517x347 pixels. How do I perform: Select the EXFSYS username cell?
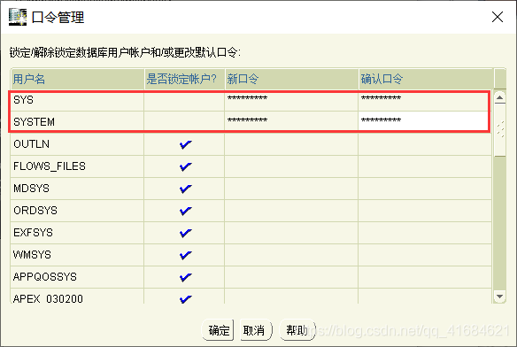point(77,233)
